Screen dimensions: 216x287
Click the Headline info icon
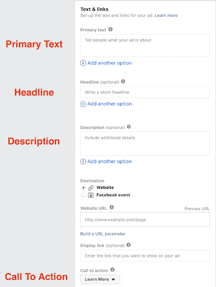coord(123,81)
